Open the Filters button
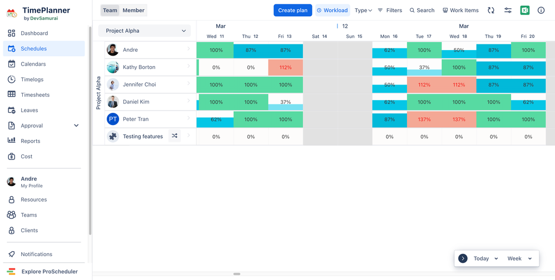 (x=390, y=10)
